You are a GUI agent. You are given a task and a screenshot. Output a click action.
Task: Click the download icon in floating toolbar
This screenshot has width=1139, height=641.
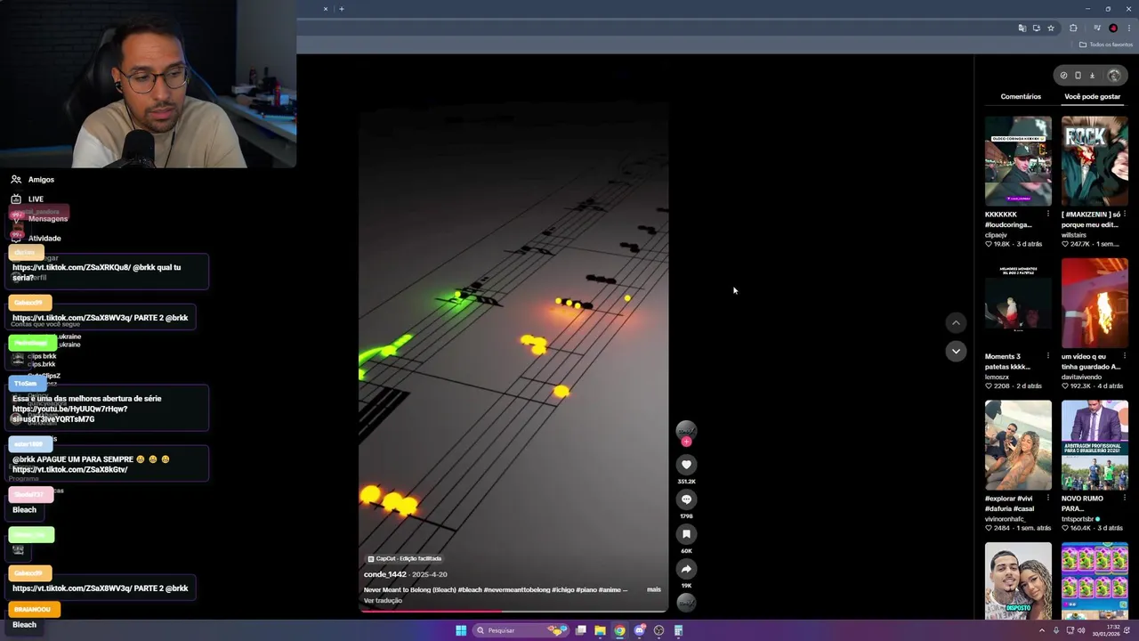1092,76
